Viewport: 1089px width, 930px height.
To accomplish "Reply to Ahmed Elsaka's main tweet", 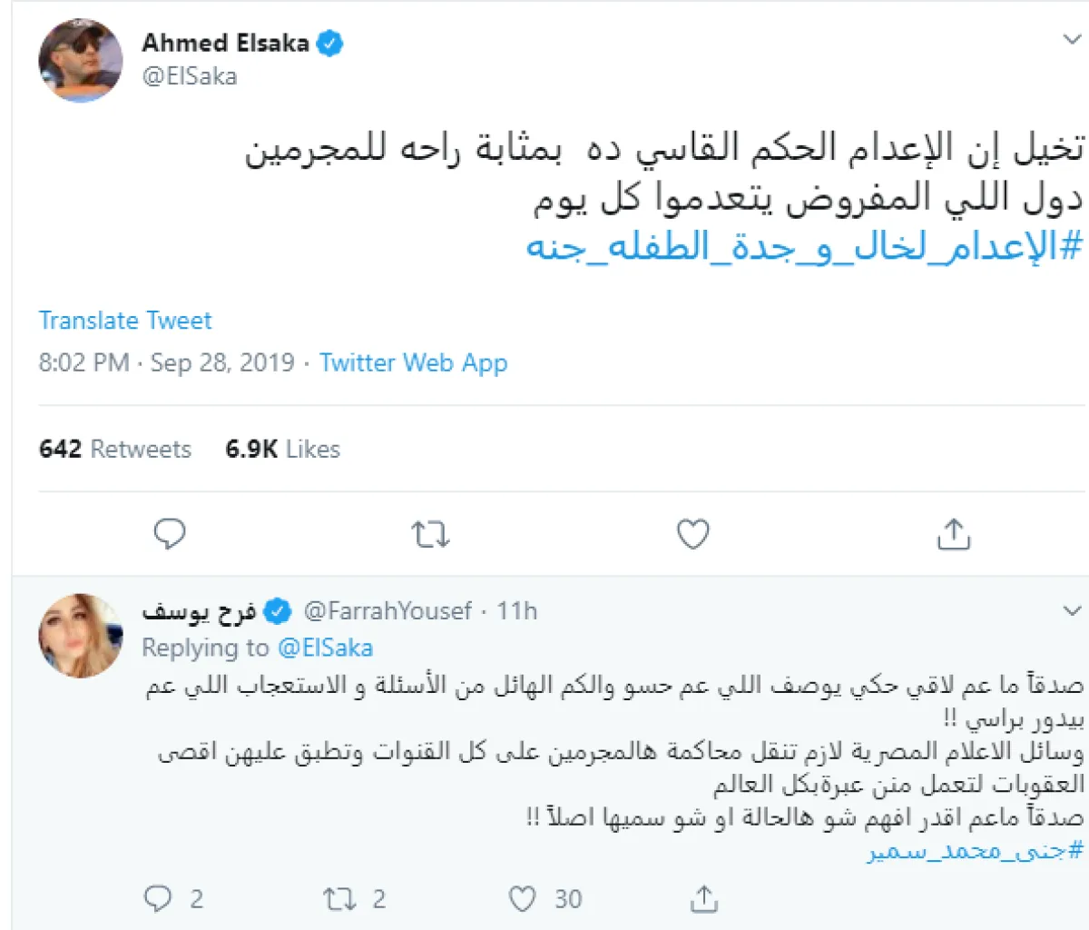I will 170,534.
